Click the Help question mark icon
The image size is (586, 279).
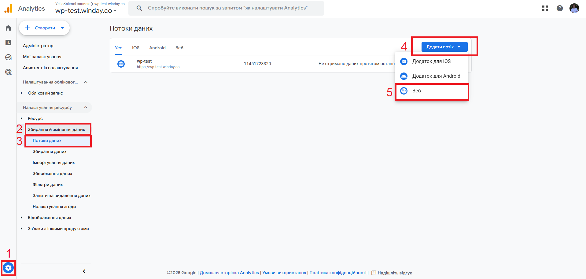tap(559, 8)
